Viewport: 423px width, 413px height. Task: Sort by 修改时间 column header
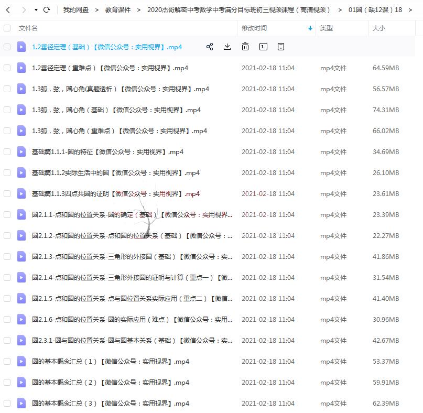tap(254, 28)
